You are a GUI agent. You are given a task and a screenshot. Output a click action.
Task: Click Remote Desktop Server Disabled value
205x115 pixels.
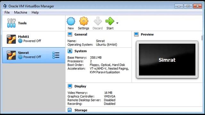pyautogui.click(x=110, y=100)
